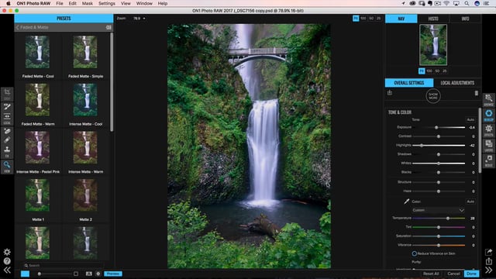Open the Zoom percentage dropdown
The image size is (496, 279).
139,19
